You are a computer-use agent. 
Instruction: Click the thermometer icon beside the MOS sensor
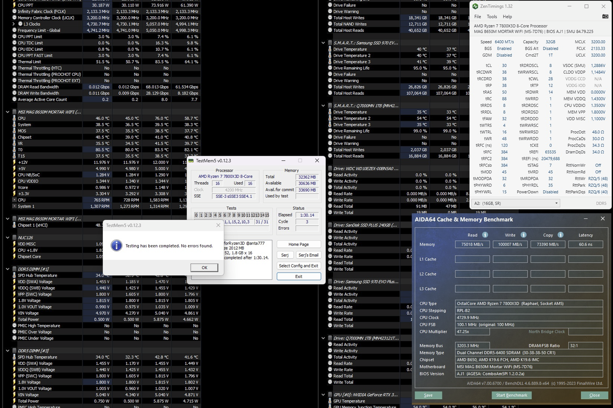pos(14,131)
